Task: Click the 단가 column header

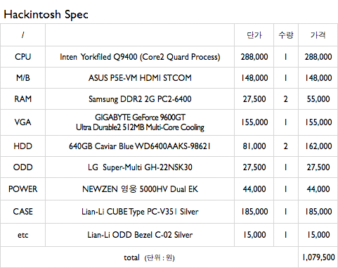Action: tap(254, 35)
